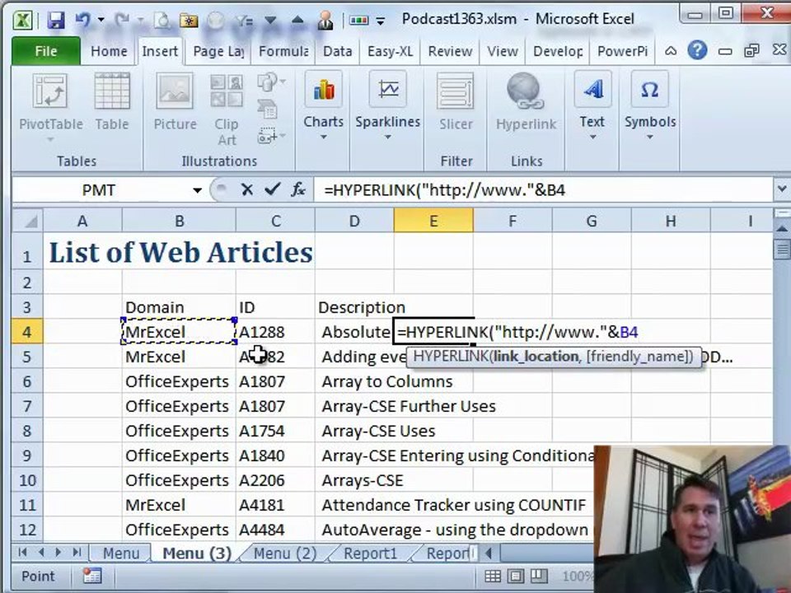Switch to the Easy-XL ribbon tab

pos(390,51)
